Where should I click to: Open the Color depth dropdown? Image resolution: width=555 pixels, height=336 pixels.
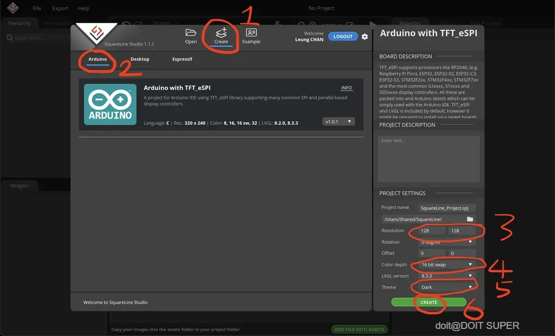click(447, 264)
